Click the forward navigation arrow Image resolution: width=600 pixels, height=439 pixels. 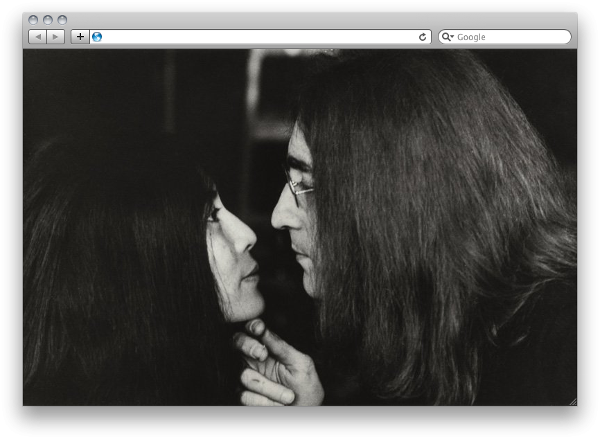(x=56, y=37)
